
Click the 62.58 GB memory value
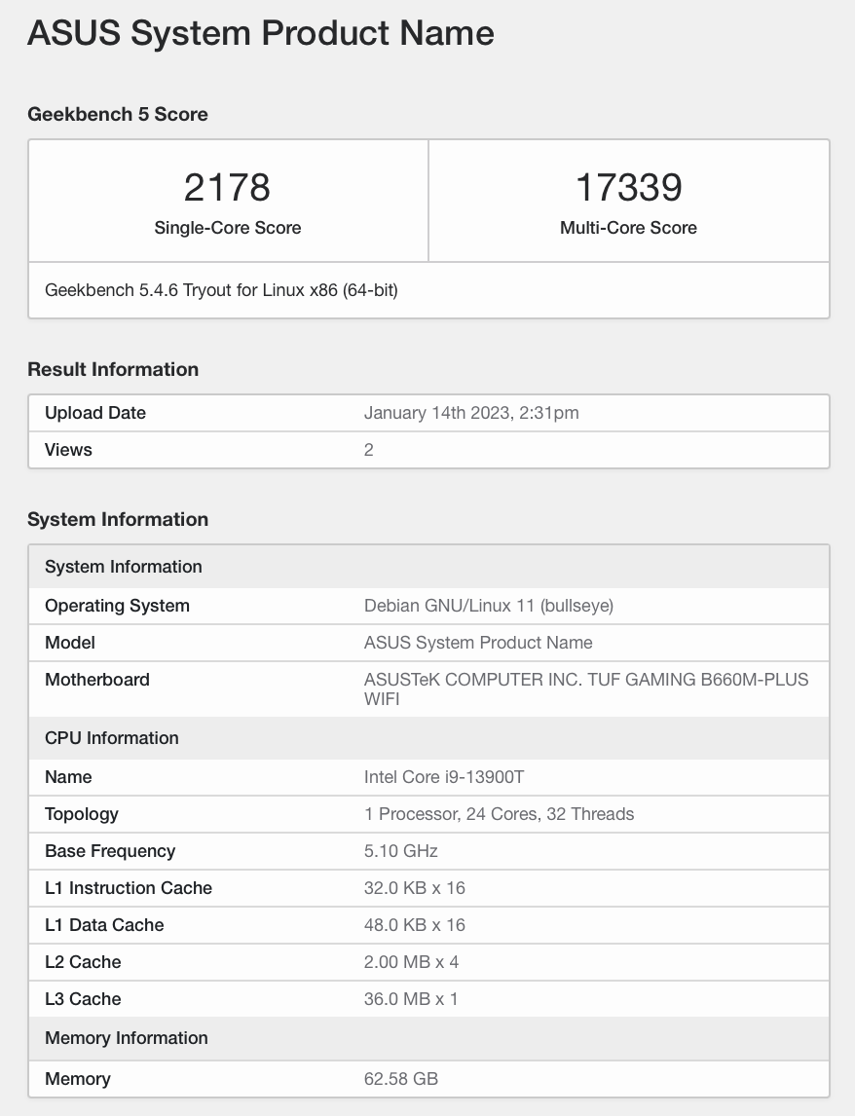[400, 1079]
